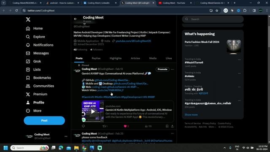The height and width of the screenshot is (152, 270).
Task: Click the blue Post button
Action: [x=44, y=120]
